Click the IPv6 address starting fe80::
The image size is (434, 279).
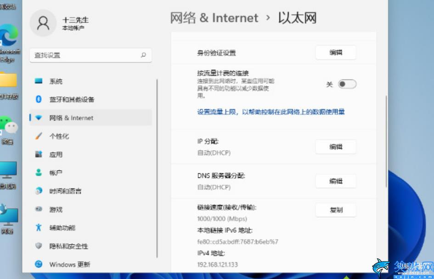(x=237, y=242)
